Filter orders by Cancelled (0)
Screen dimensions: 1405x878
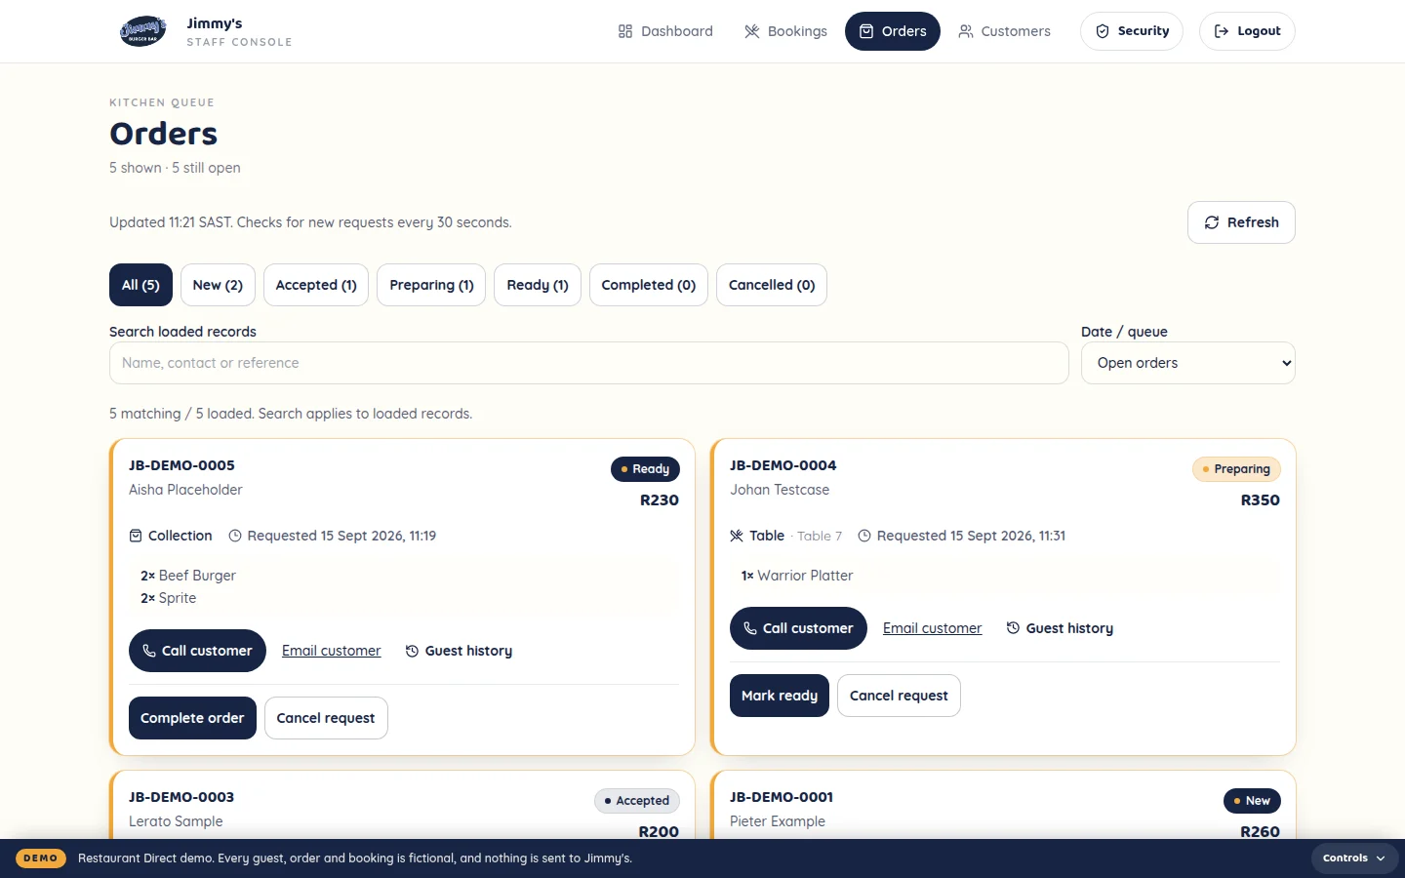[772, 285]
